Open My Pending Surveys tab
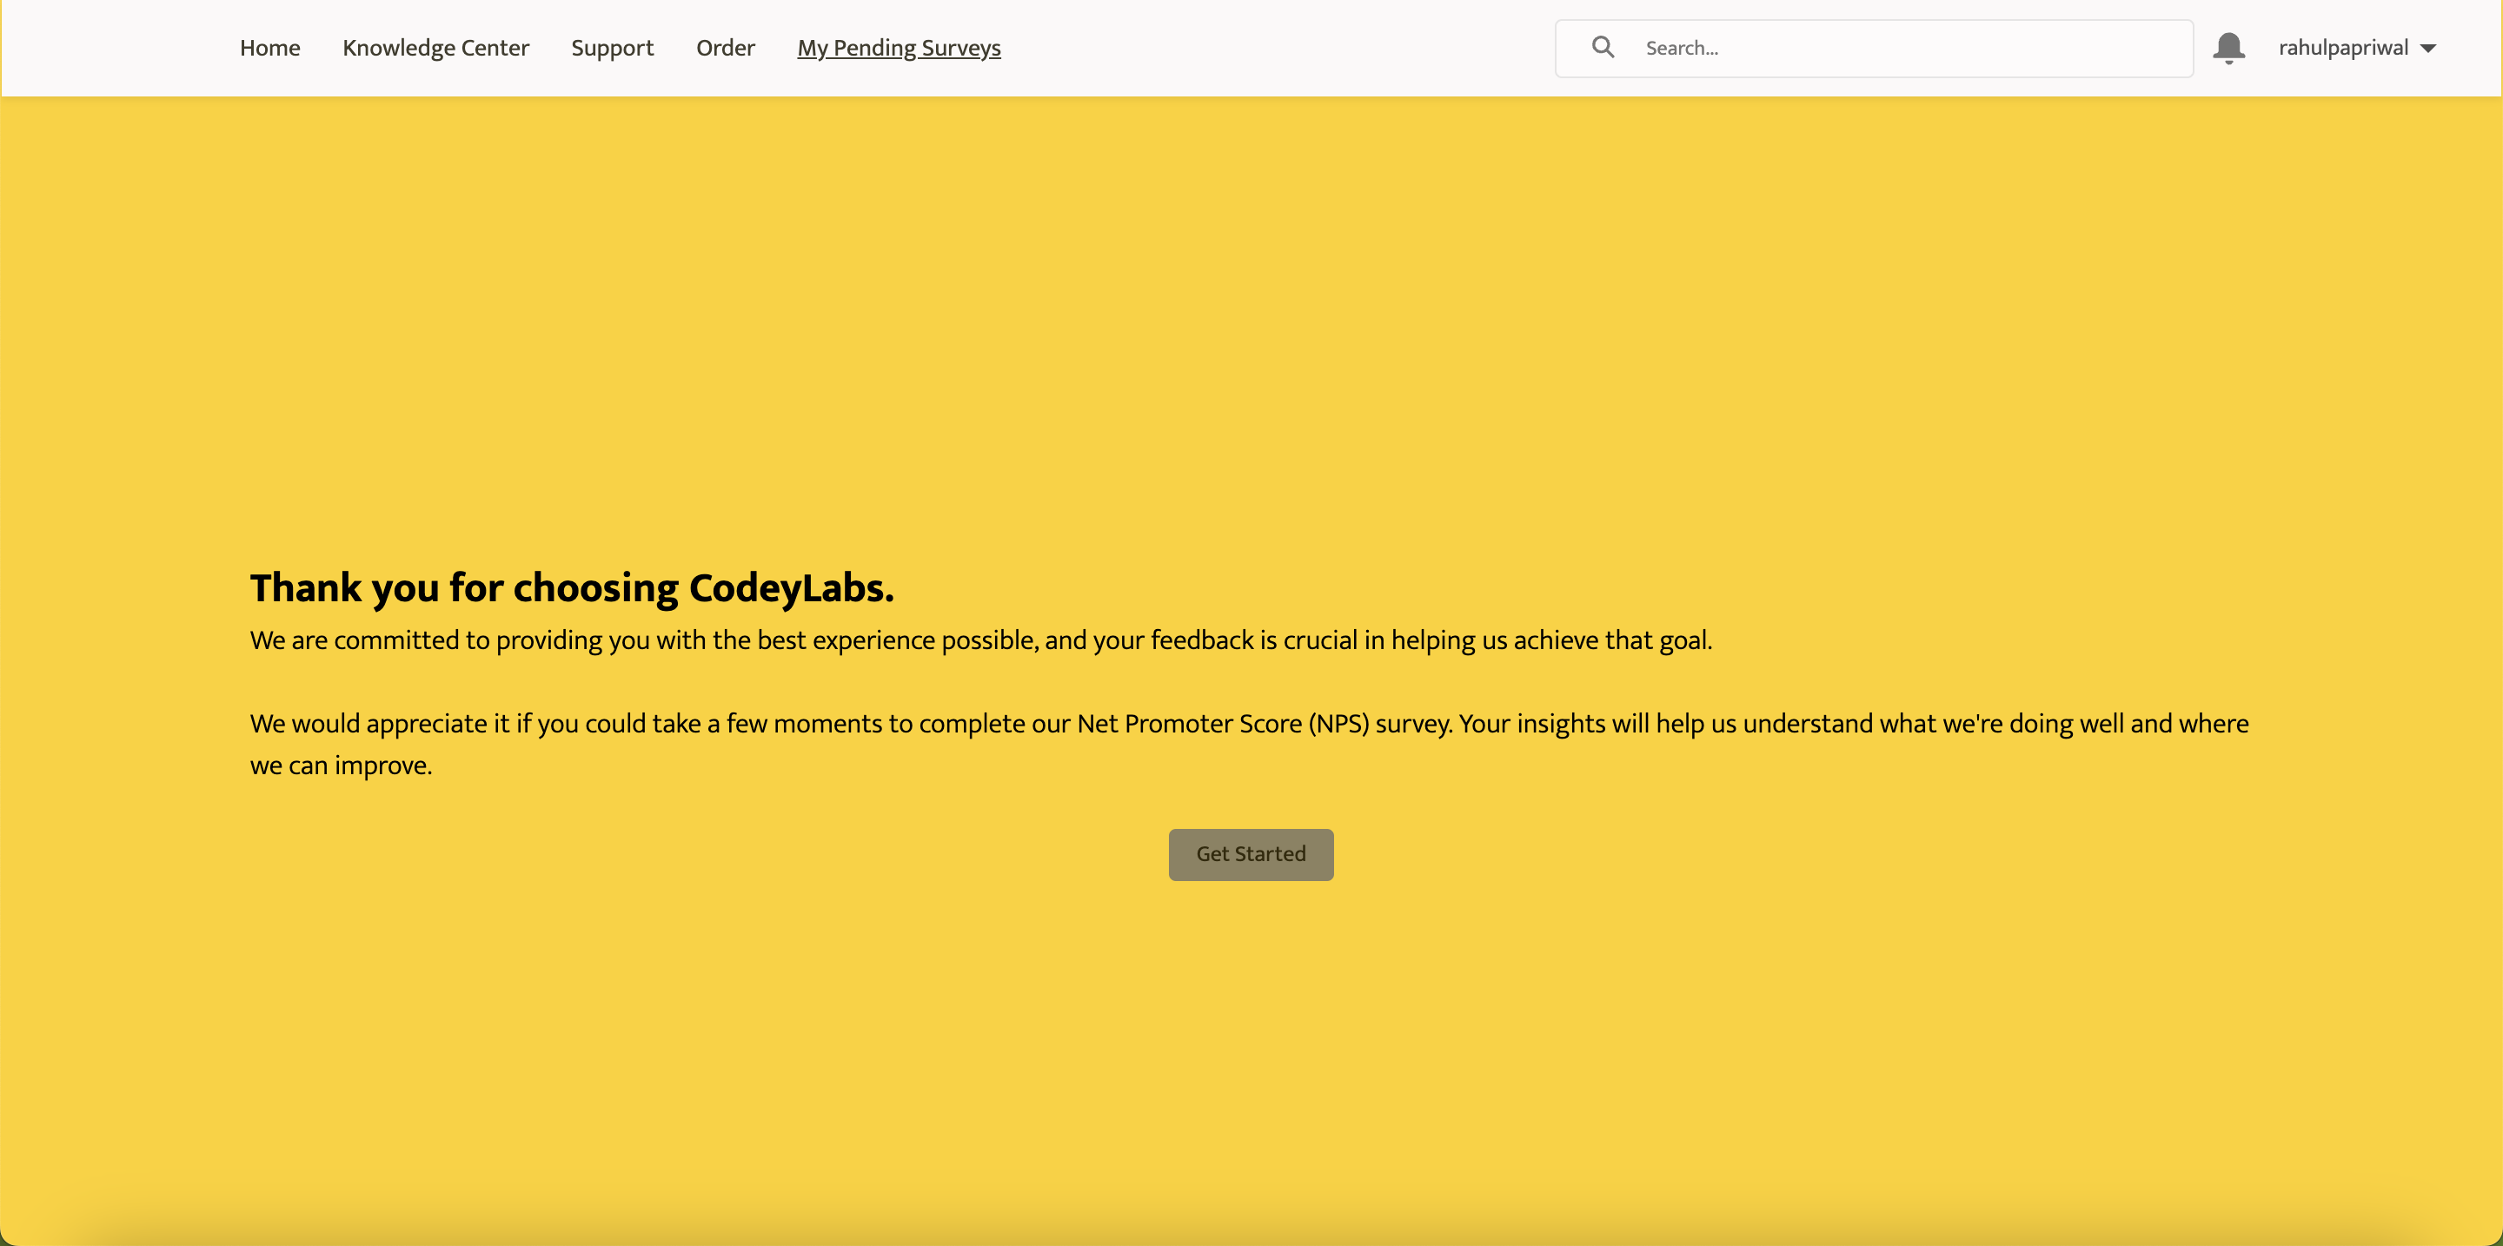Viewport: 2503px width, 1246px height. tap(899, 48)
